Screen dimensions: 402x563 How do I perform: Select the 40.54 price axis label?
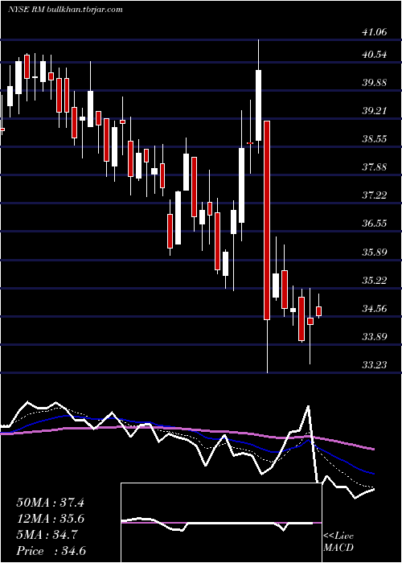374,55
